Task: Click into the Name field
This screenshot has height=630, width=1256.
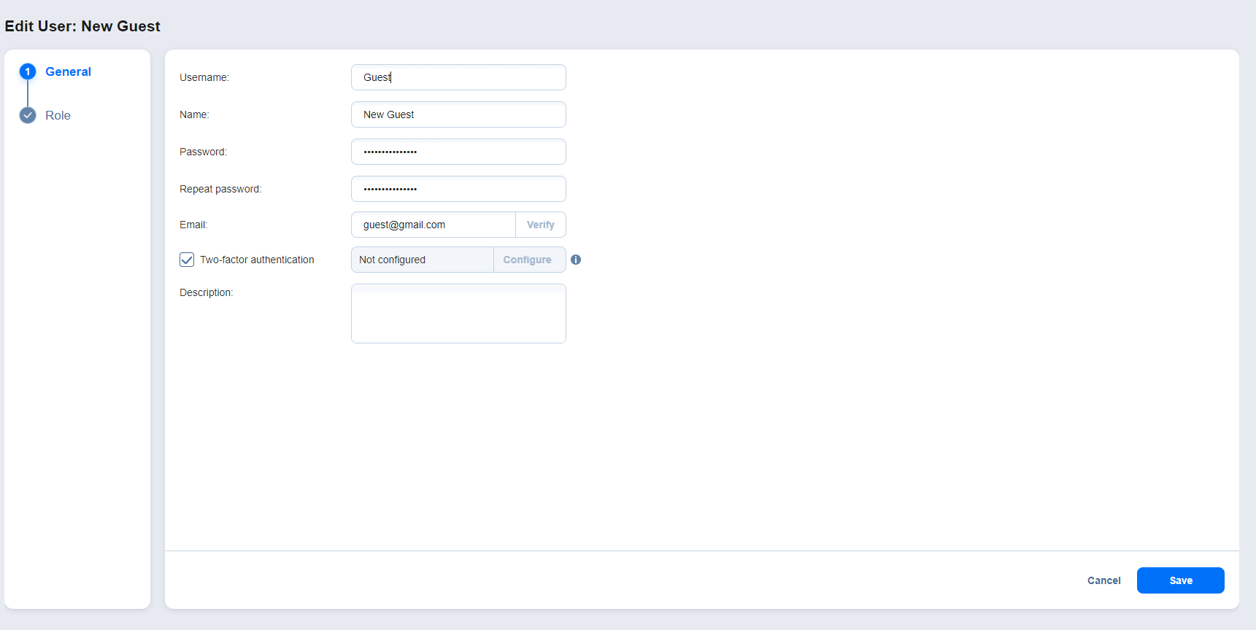Action: pyautogui.click(x=458, y=114)
